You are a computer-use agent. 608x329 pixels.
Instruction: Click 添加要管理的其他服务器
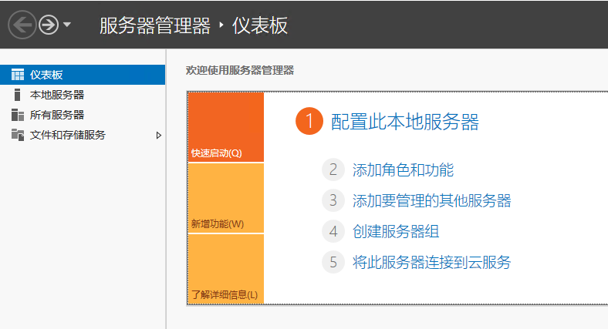coord(431,201)
